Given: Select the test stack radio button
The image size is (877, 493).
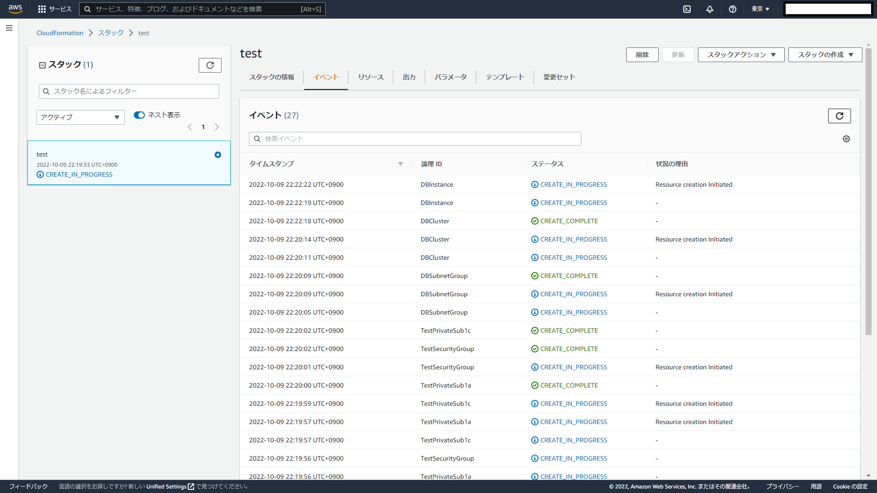Looking at the screenshot, I should 218,155.
